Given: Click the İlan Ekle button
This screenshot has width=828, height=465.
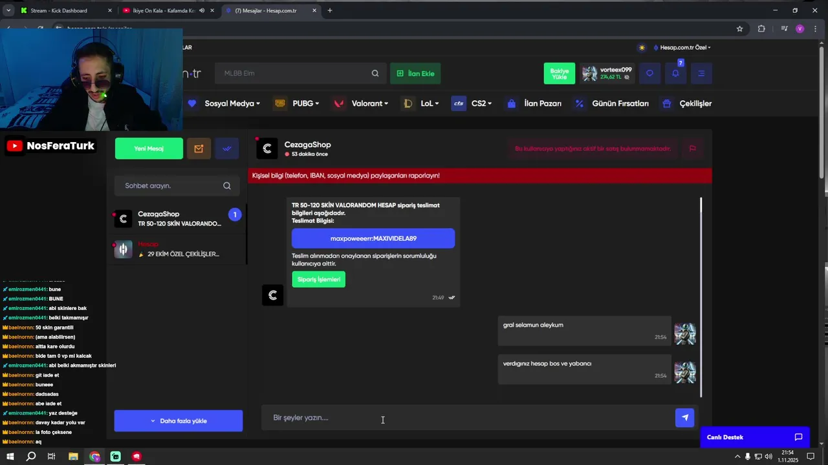Looking at the screenshot, I should click(415, 74).
